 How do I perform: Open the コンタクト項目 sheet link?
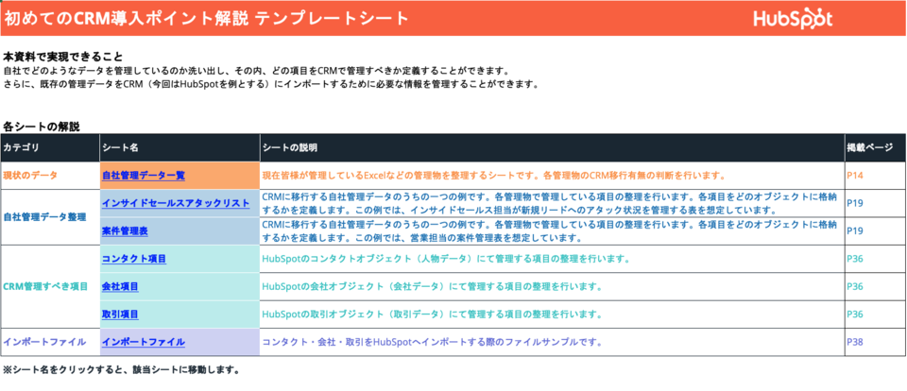click(134, 259)
